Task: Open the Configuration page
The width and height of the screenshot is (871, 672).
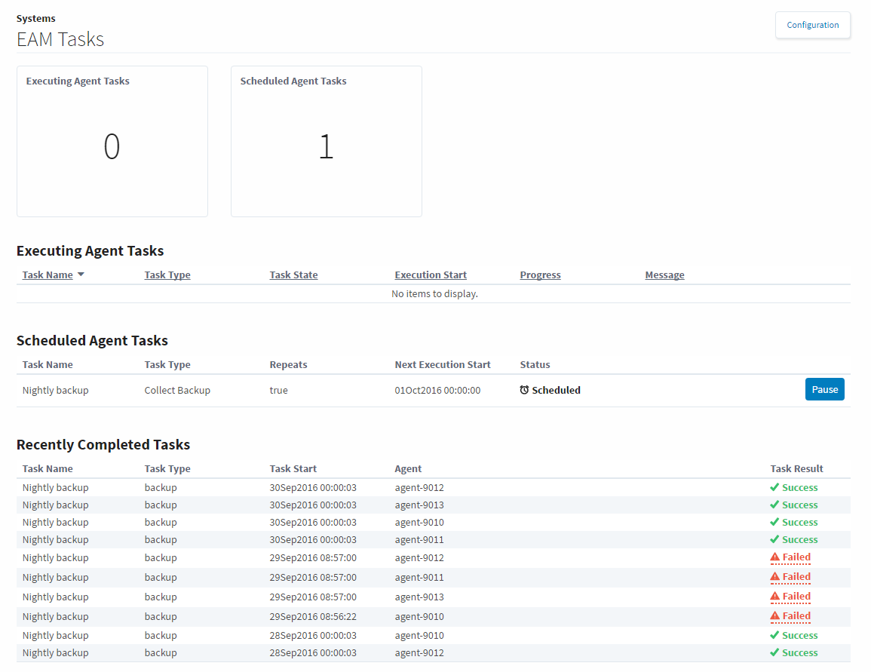Action: pos(812,25)
